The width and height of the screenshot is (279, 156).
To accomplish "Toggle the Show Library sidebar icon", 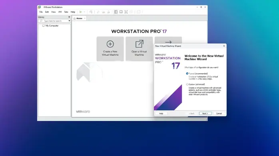I will 116,12.
